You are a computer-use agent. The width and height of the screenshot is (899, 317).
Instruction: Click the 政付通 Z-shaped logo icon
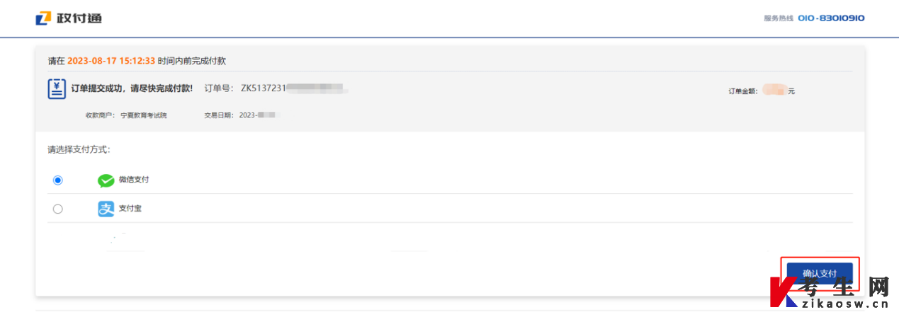point(44,18)
